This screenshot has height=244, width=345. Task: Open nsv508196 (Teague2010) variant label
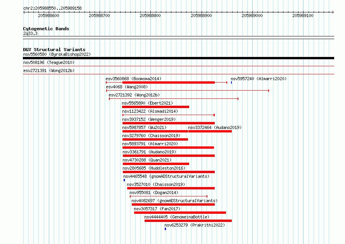(x=49, y=62)
